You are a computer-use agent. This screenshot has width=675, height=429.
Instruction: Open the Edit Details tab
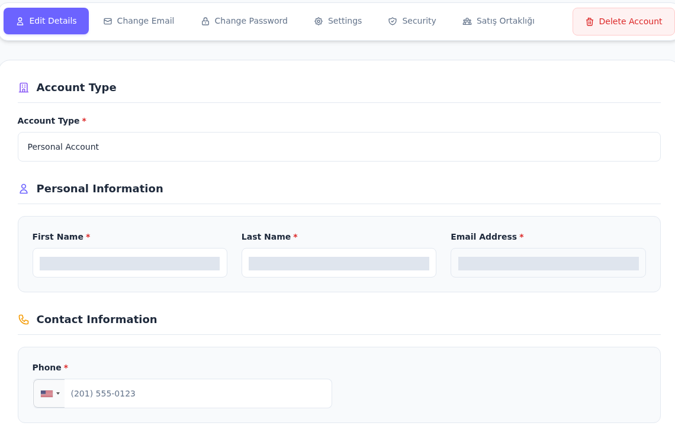pos(46,21)
